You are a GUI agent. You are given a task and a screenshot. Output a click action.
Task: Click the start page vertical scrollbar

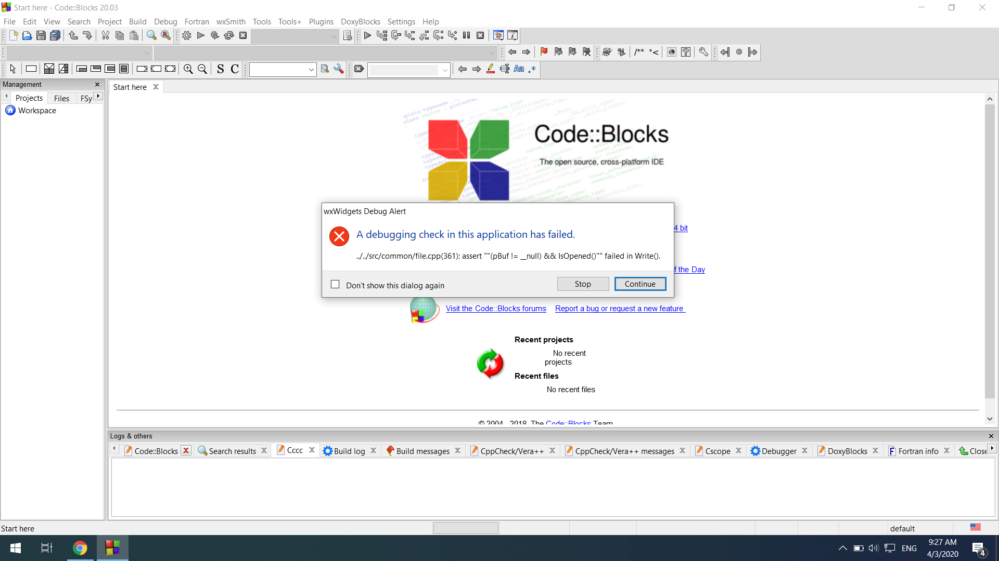pos(990,249)
